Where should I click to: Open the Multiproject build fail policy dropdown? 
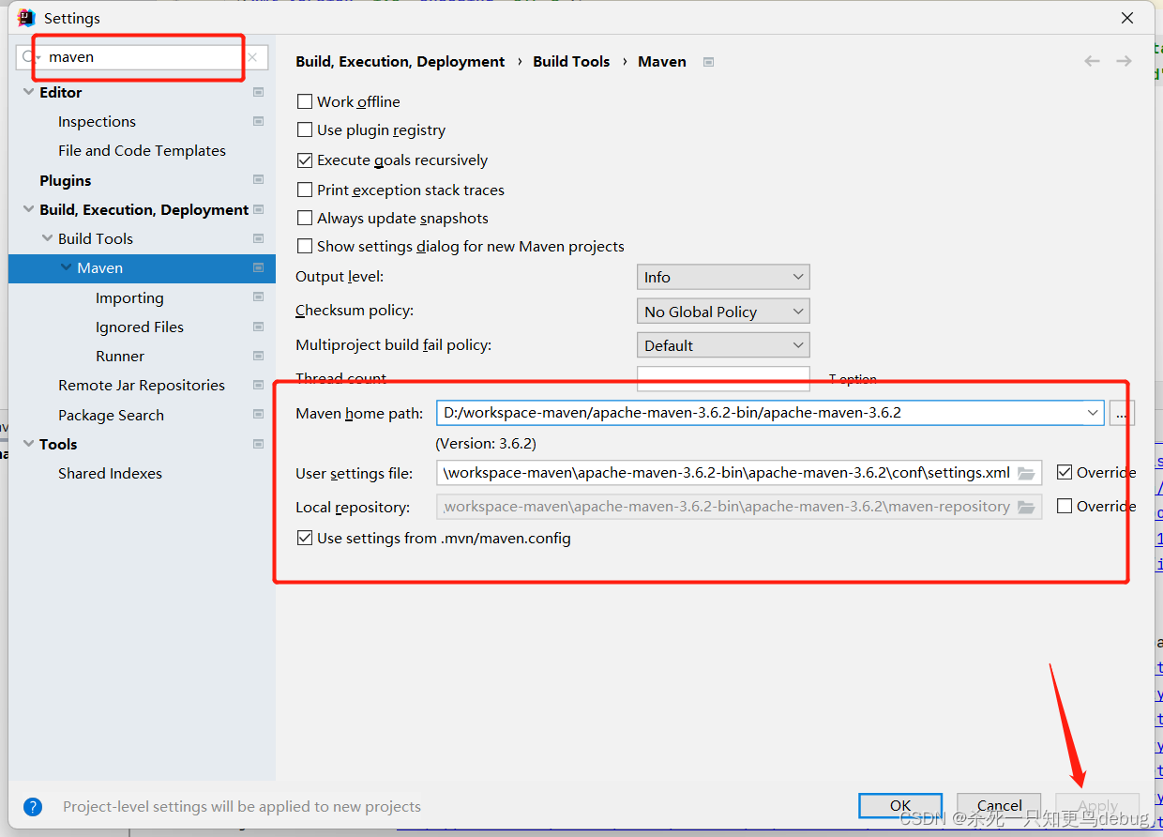pos(723,345)
